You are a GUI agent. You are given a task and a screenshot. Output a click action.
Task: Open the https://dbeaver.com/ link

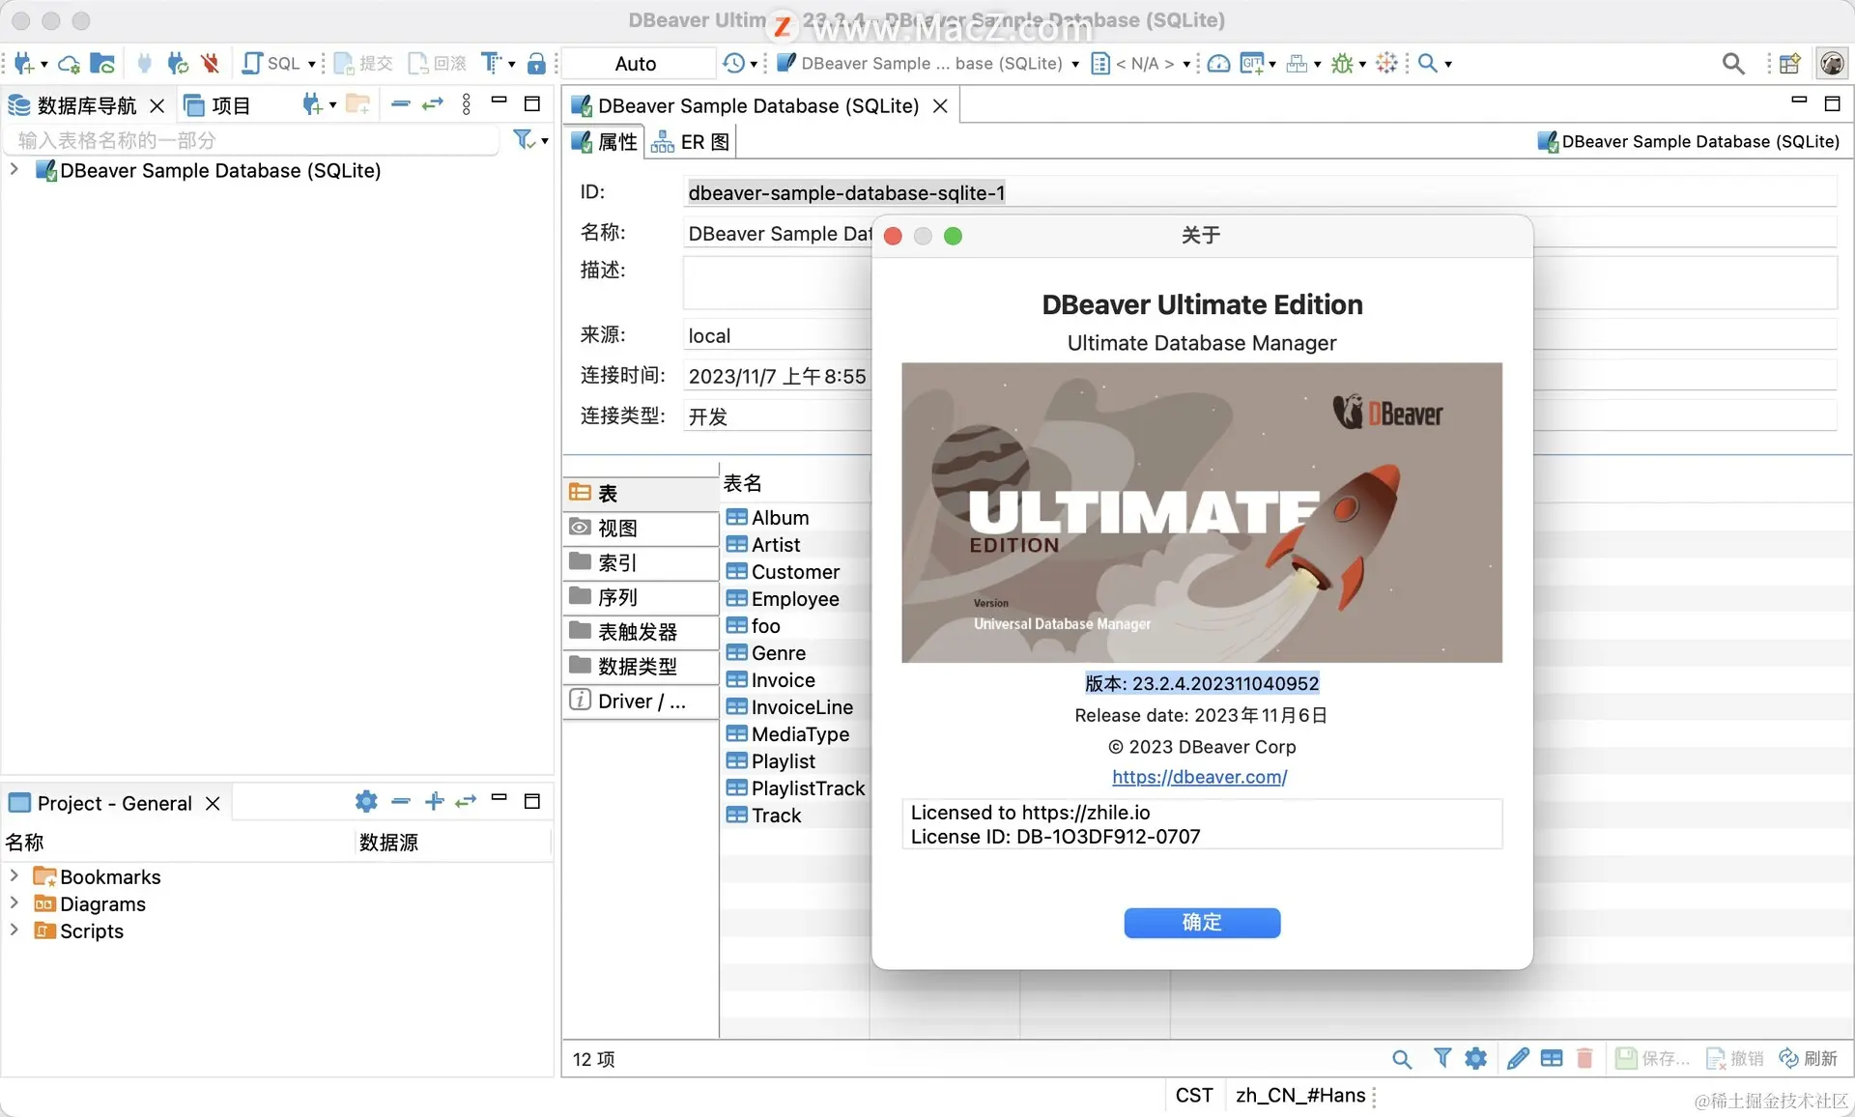tap(1199, 777)
